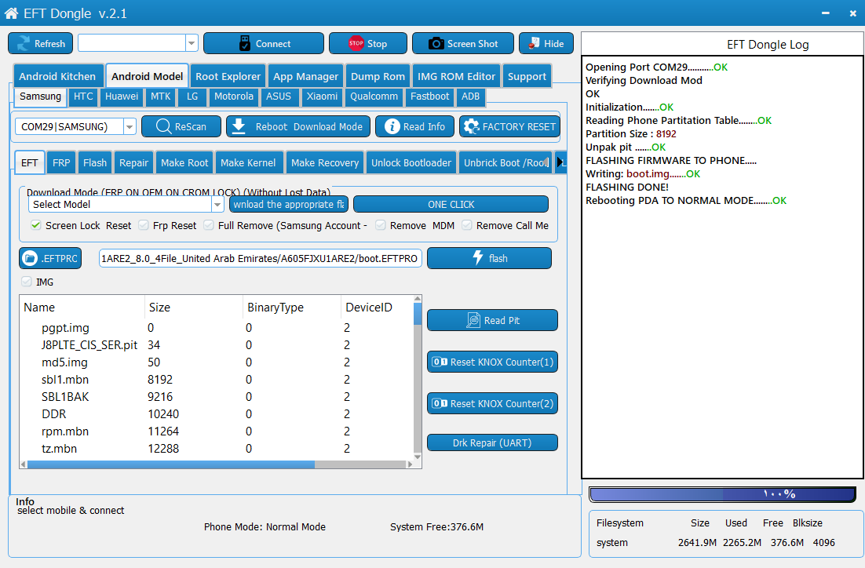The image size is (865, 568).
Task: Click ReScan with magnifier icon
Action: tap(181, 126)
